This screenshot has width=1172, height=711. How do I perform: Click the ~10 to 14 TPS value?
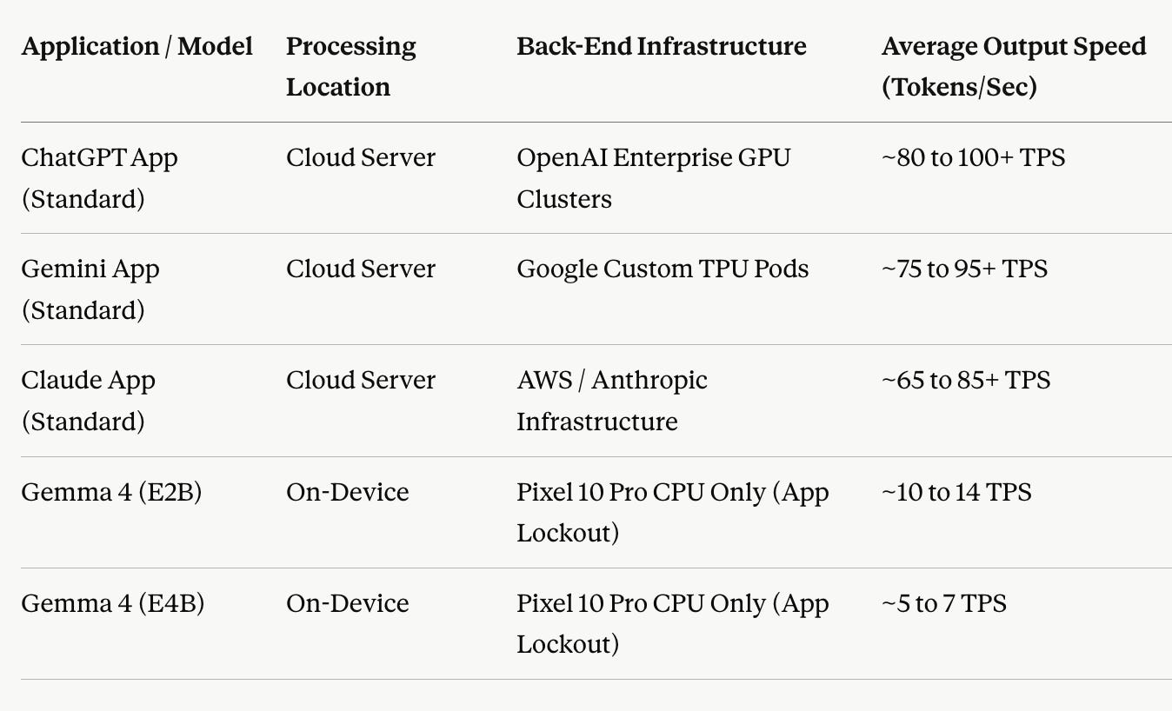[x=956, y=492]
